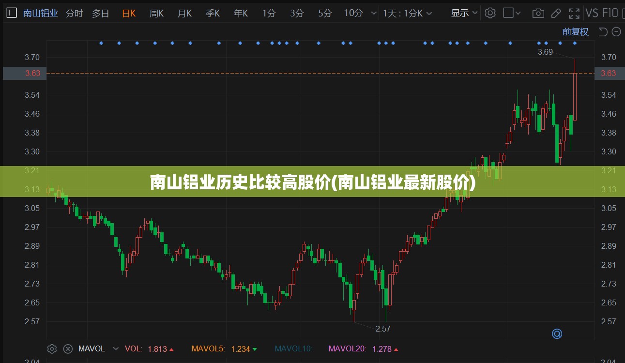Click the VS compare button

(592, 13)
